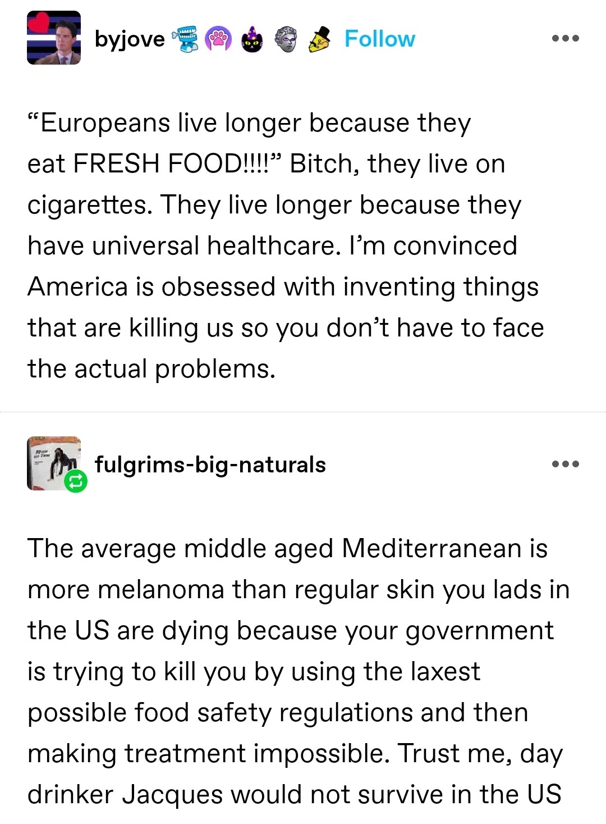Click the line "the actual problems."
The image size is (606, 824).
click(x=151, y=369)
